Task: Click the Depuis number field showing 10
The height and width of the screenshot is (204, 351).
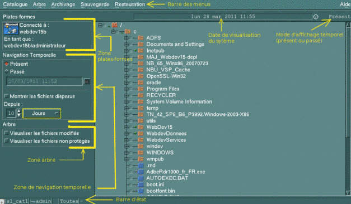Action: pyautogui.click(x=11, y=113)
